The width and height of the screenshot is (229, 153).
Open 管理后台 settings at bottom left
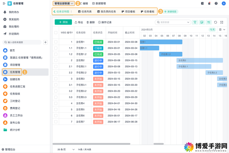[x=9, y=149]
